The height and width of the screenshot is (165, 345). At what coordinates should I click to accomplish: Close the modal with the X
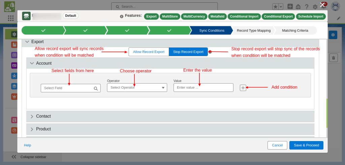(x=322, y=5)
